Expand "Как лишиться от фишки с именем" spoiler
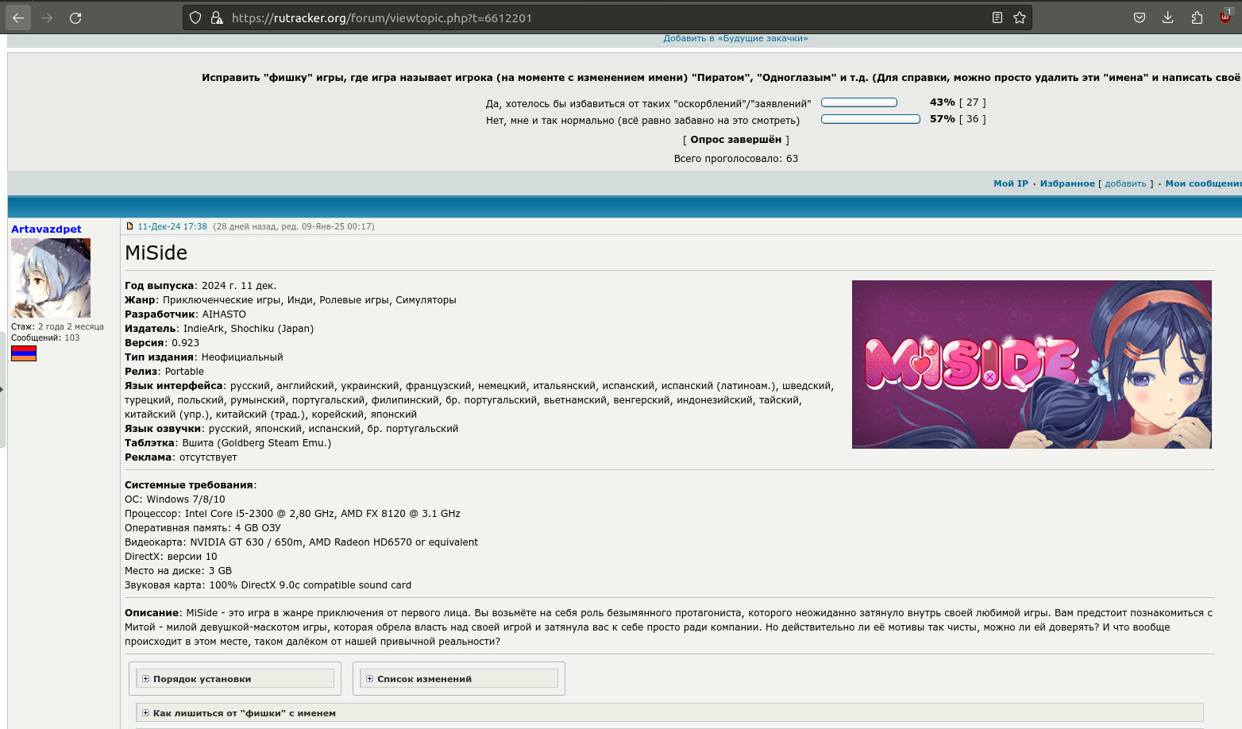Image resolution: width=1242 pixels, height=729 pixels. [244, 713]
